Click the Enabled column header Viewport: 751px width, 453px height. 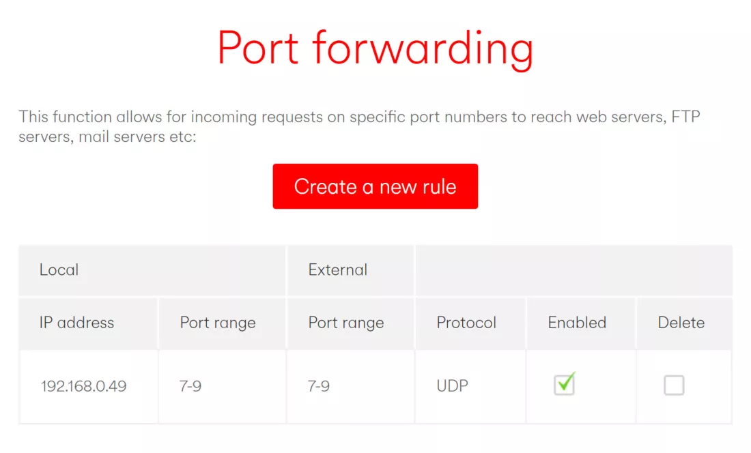pos(577,323)
